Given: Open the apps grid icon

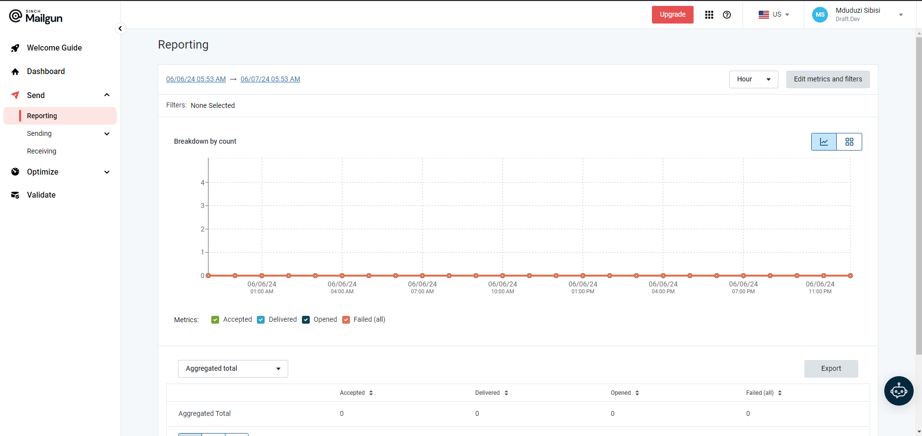Looking at the screenshot, I should tap(709, 15).
